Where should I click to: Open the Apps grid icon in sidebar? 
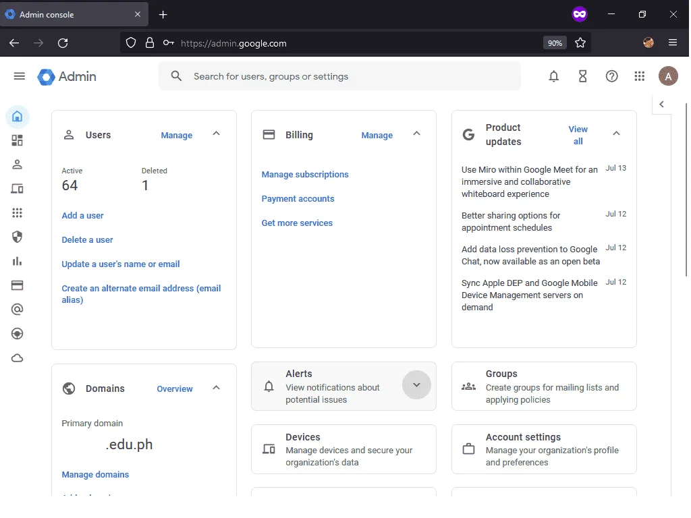(17, 213)
